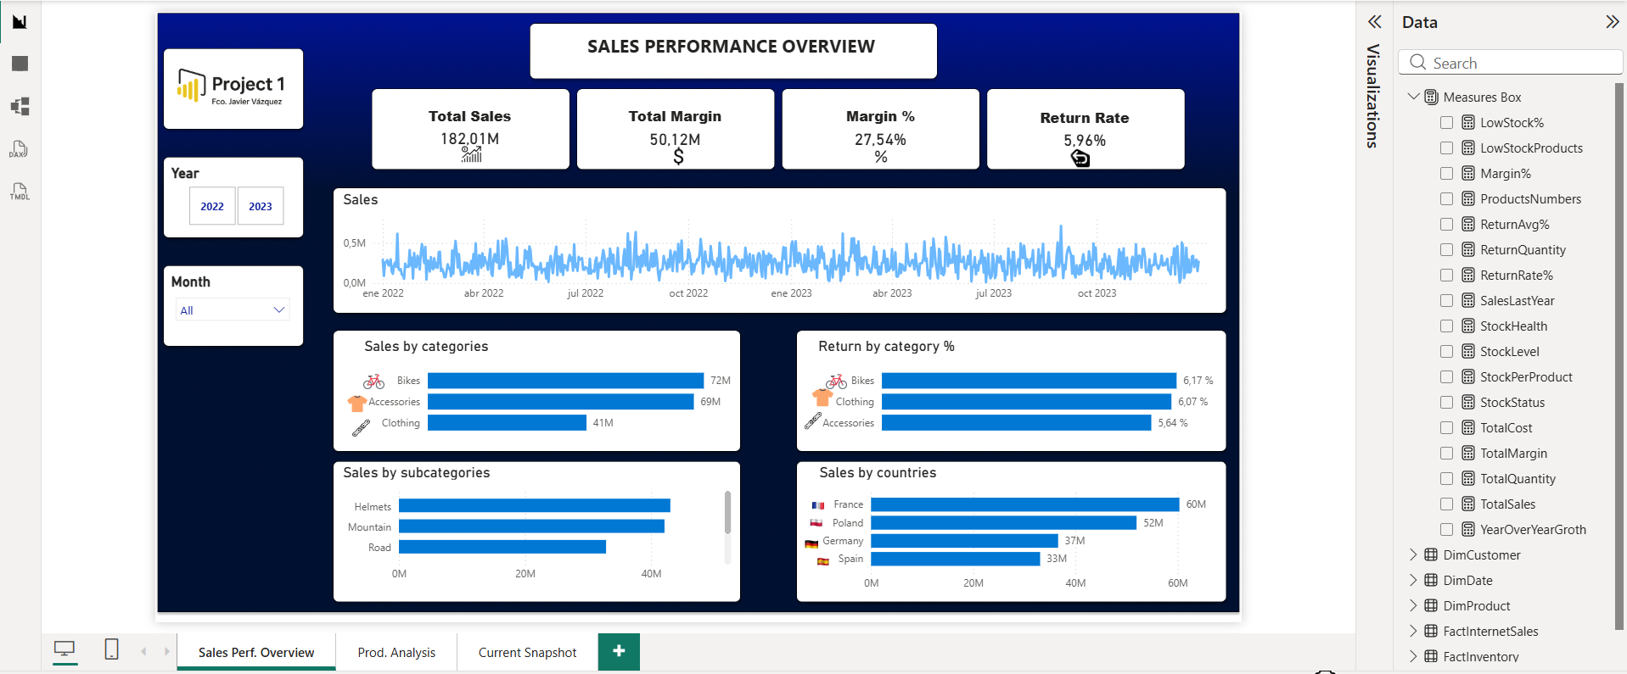The image size is (1627, 674).
Task: Collapse the Data pane double chevron
Action: tap(1612, 22)
